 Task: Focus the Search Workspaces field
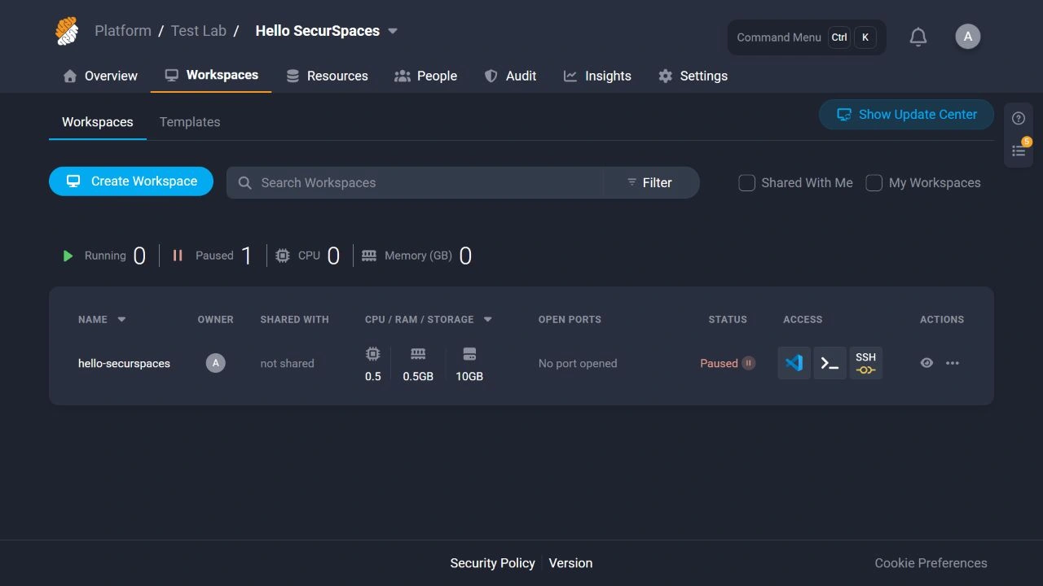coord(415,182)
